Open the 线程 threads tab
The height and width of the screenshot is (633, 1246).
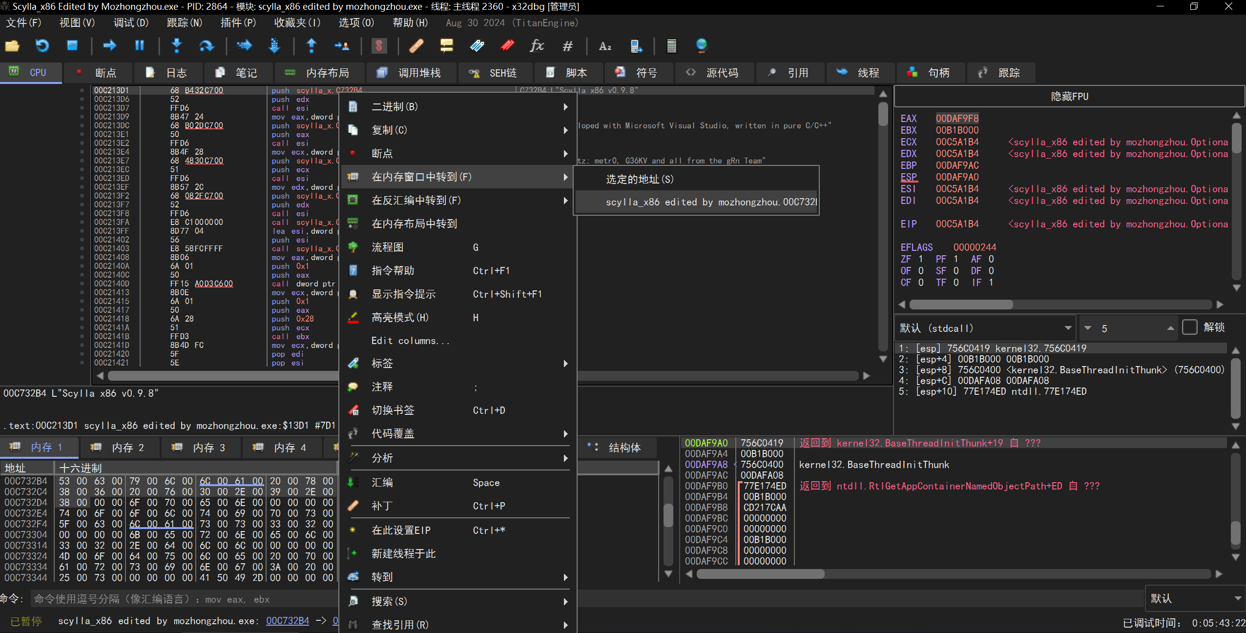[860, 73]
